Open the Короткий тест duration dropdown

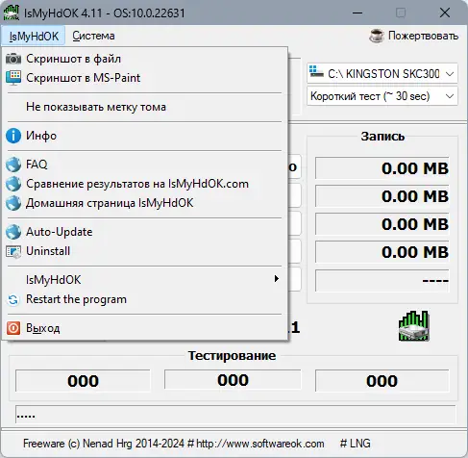[382, 96]
